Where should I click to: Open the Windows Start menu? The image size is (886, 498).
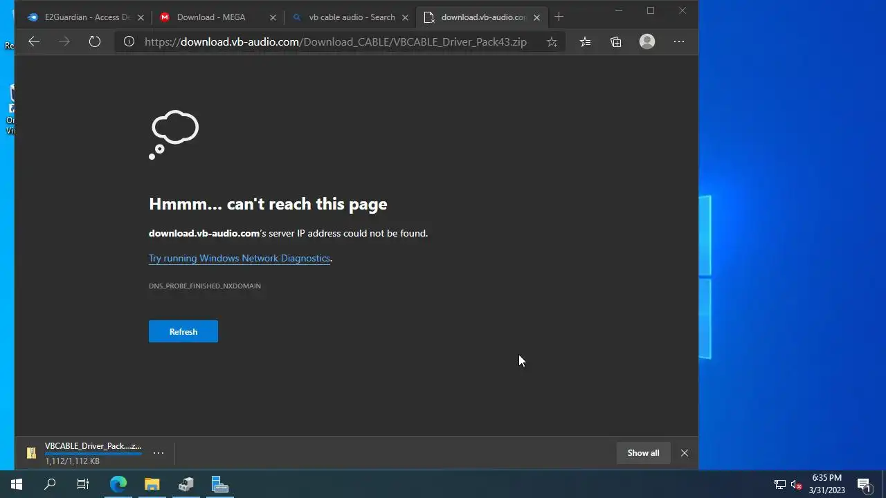click(x=17, y=484)
